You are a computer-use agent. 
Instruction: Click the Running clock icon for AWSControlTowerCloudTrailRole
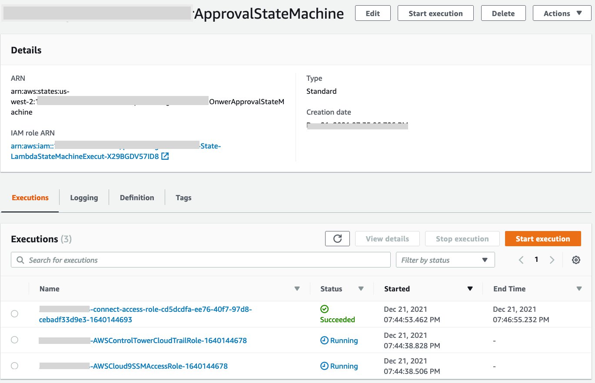tap(324, 340)
